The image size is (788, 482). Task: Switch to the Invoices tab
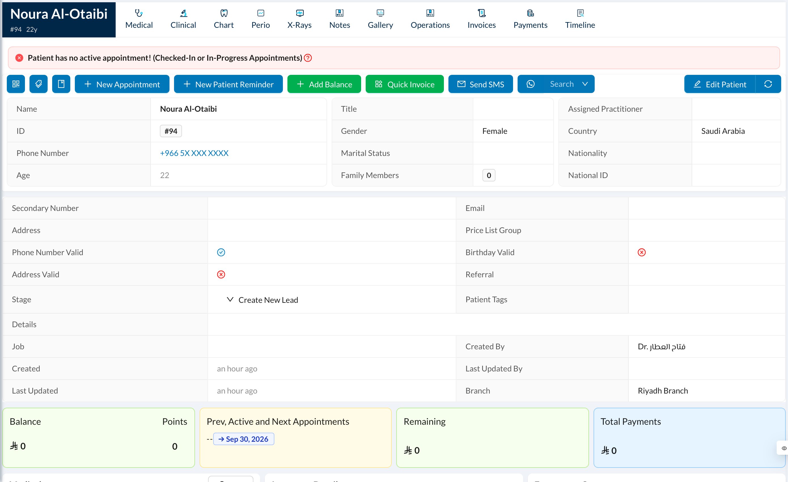[x=481, y=19]
